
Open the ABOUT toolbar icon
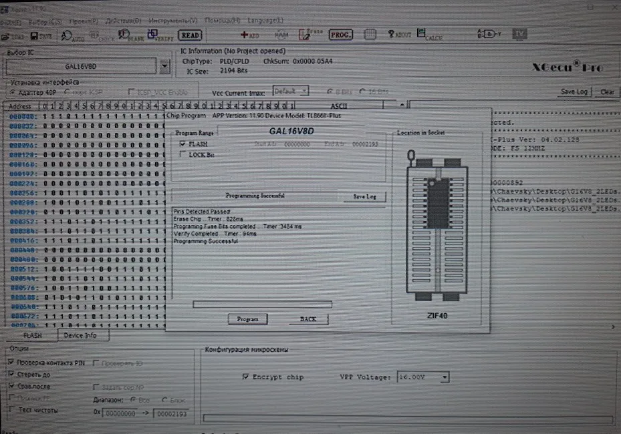tap(399, 35)
